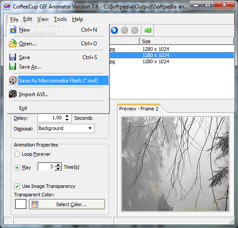Click the blue Save floppy disk icon
Screen dimensions: 238x228
point(12,57)
